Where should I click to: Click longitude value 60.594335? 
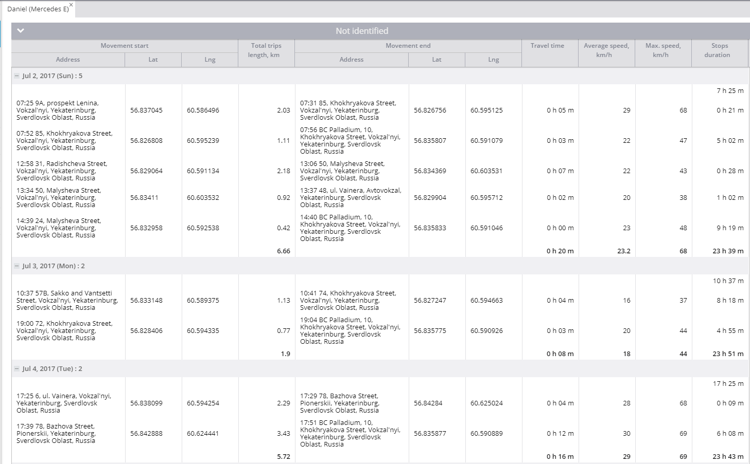tap(203, 331)
